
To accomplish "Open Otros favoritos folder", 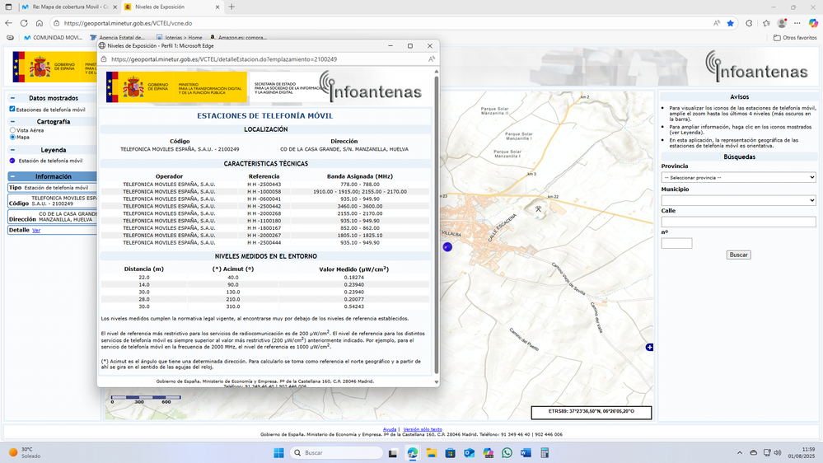I will pyautogui.click(x=795, y=38).
